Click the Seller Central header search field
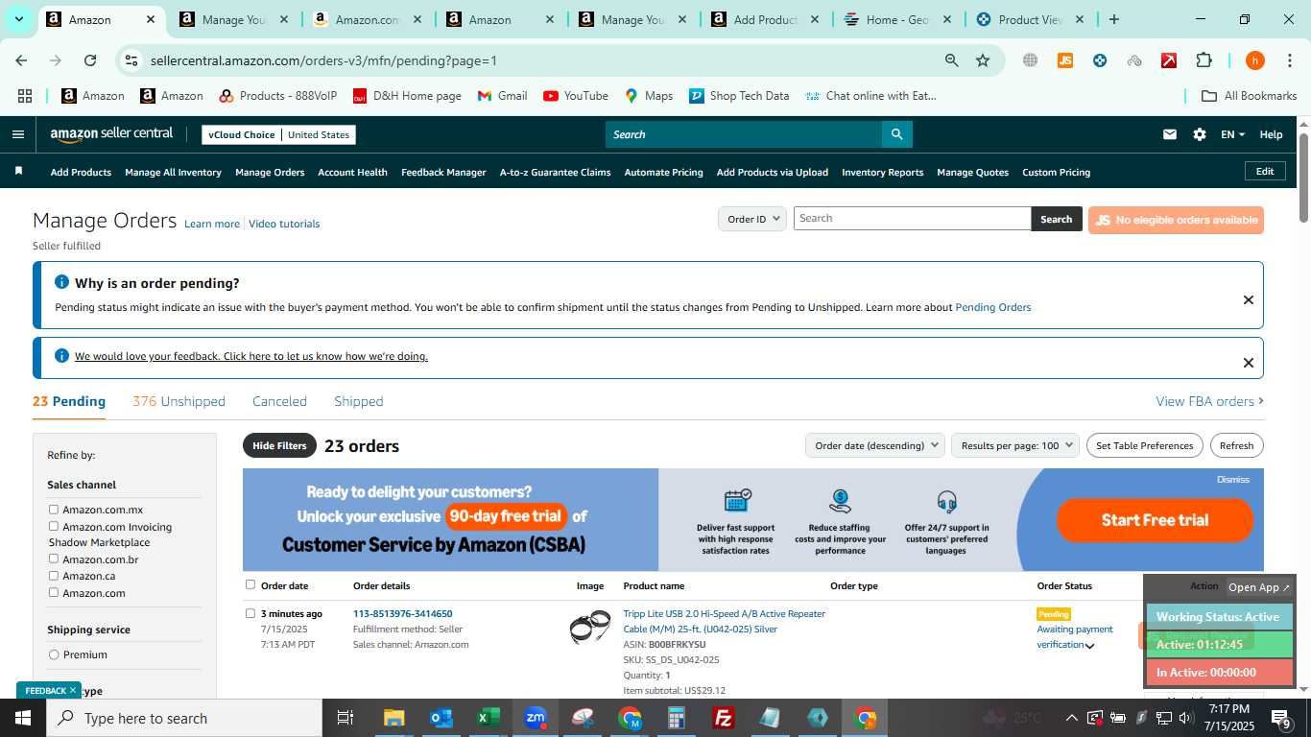 743,134
